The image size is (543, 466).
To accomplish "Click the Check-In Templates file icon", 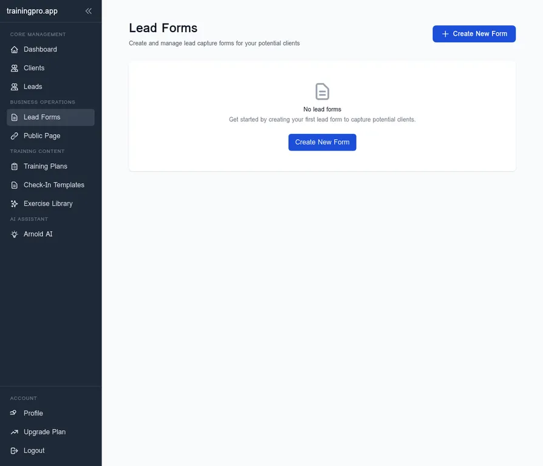I will pyautogui.click(x=15, y=185).
